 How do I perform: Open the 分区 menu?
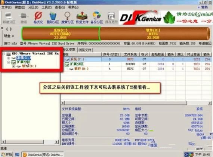(x=33, y=7)
